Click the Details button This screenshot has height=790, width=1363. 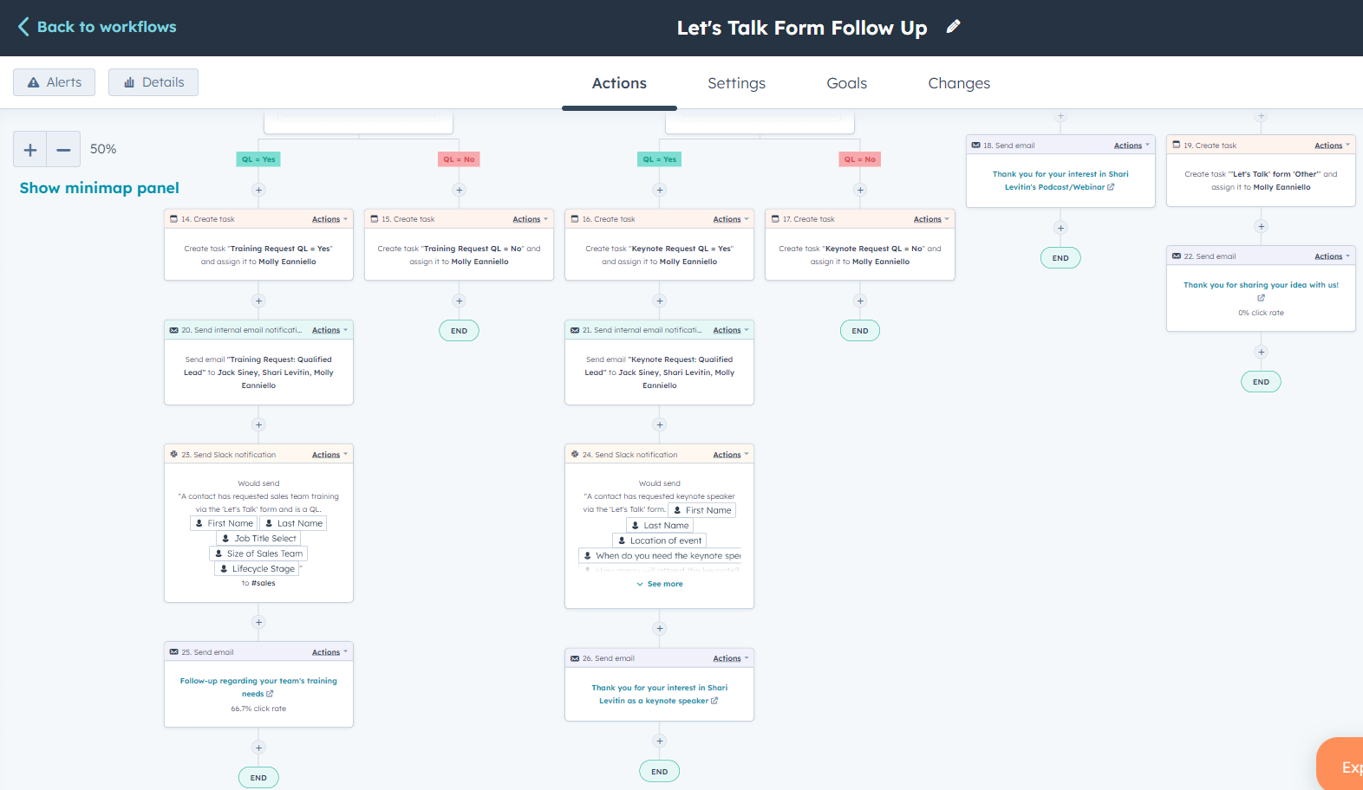[153, 82]
